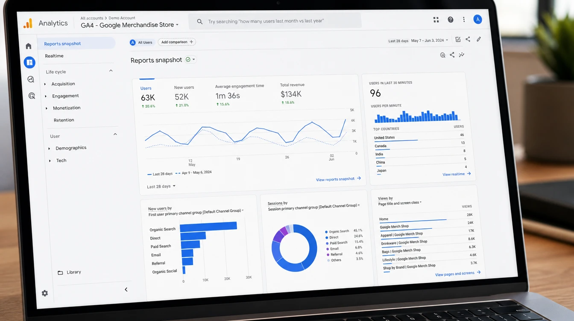
Task: Click the apps grid icon
Action: pyautogui.click(x=436, y=20)
